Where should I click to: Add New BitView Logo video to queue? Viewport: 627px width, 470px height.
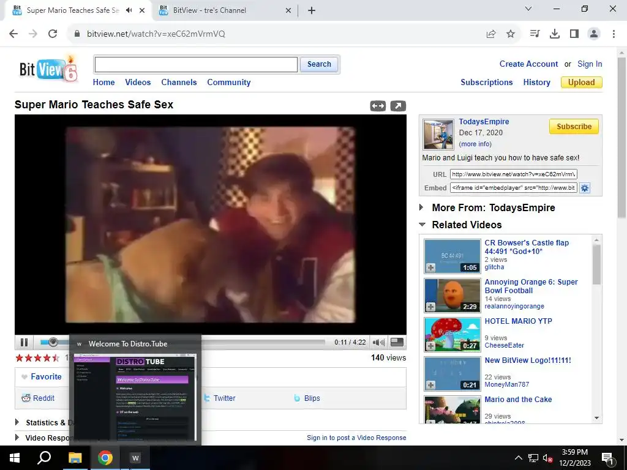[x=430, y=385]
